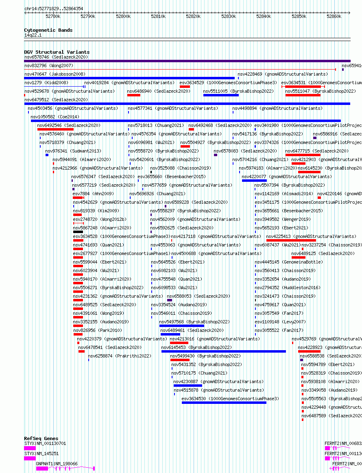
Task: Click nsv5710175 (Chuang2021) label
Action: [199, 373]
